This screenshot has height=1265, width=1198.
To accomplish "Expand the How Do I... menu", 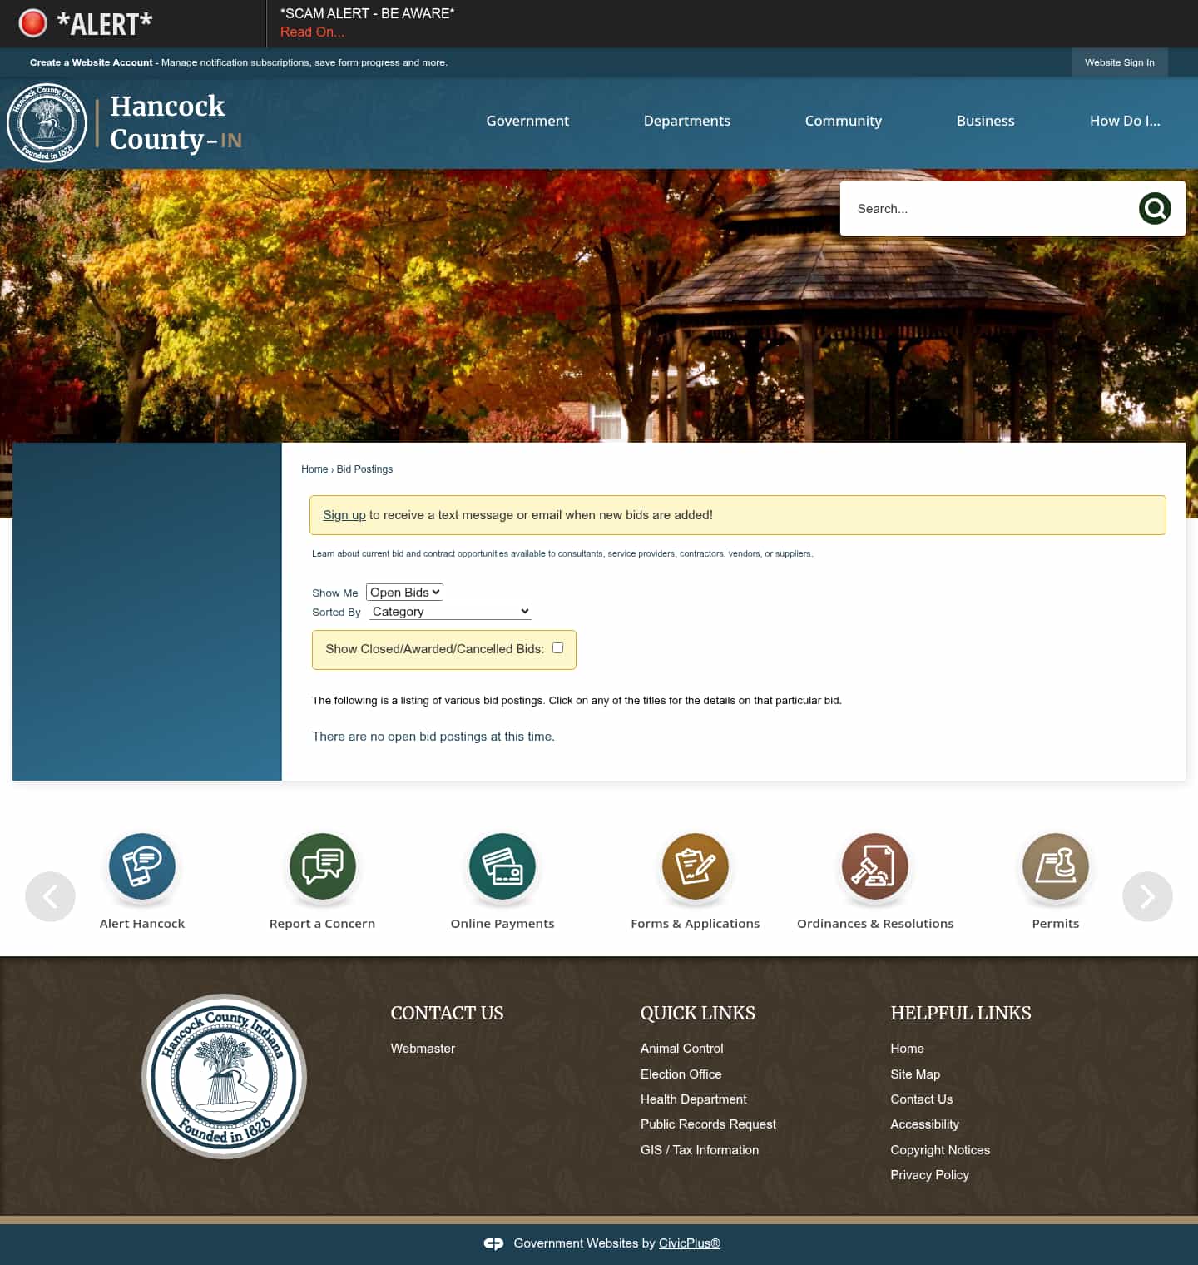I will [1125, 121].
